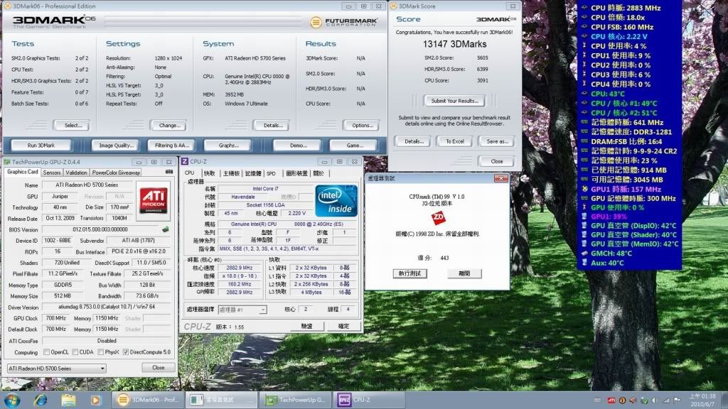Viewport: 728px width, 409px height.
Task: Open Internet Explorer from the taskbar
Action: pos(41,400)
